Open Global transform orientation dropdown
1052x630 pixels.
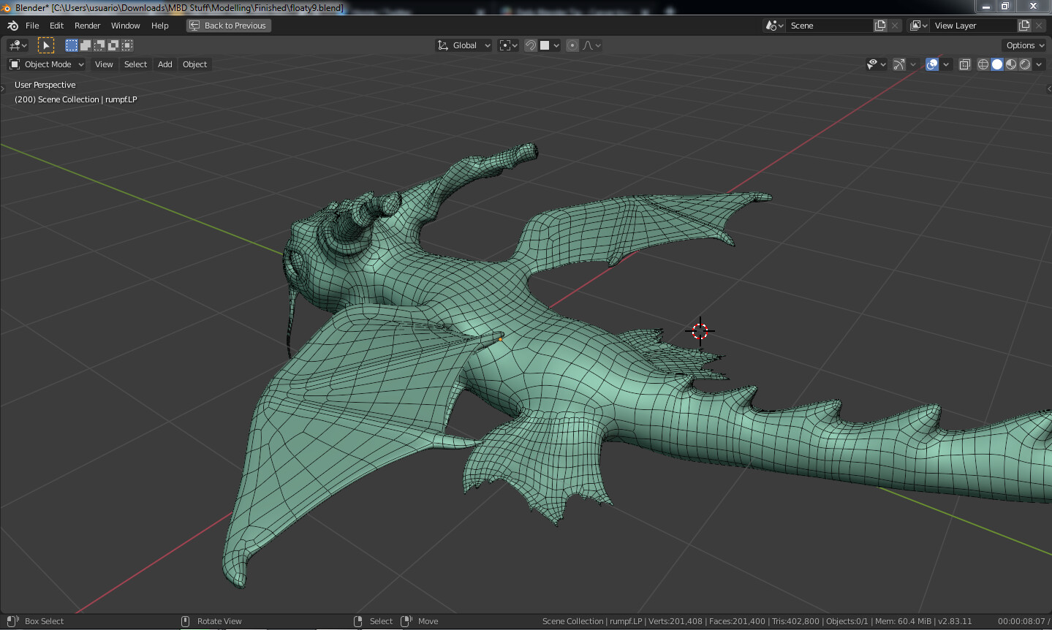(463, 45)
